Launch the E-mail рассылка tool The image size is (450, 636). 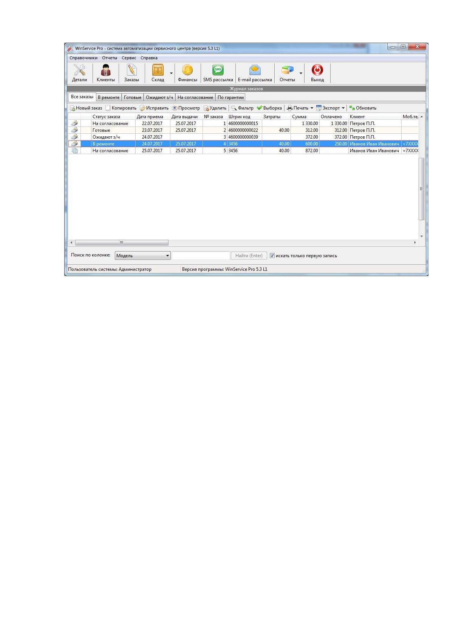coord(255,73)
